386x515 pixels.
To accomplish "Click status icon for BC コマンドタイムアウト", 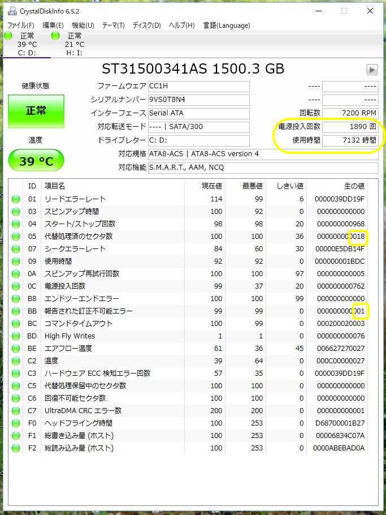I will click(x=16, y=324).
